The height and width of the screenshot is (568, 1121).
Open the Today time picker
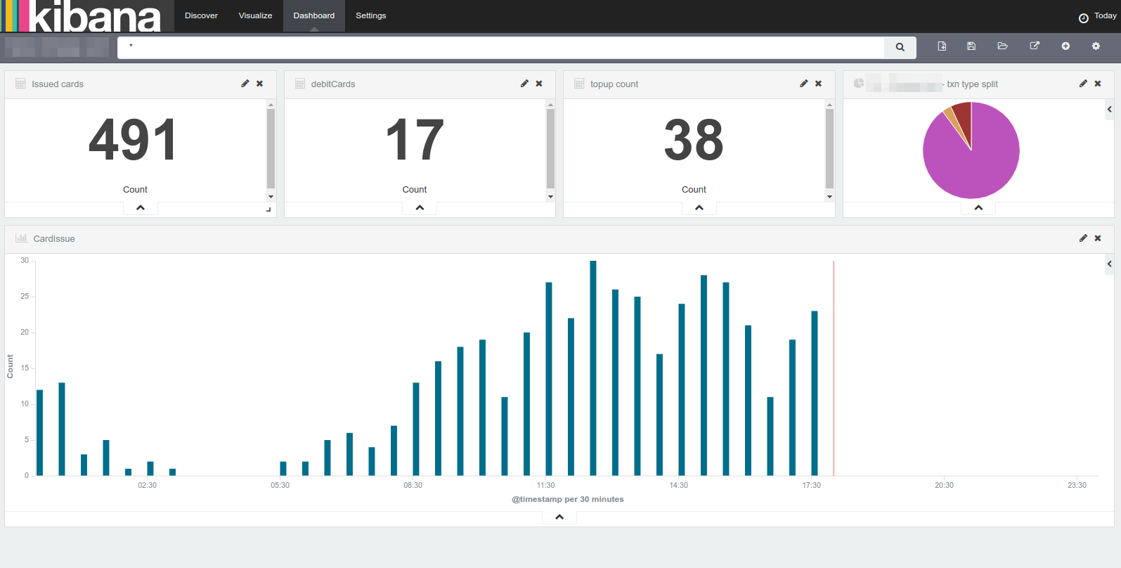(1098, 16)
